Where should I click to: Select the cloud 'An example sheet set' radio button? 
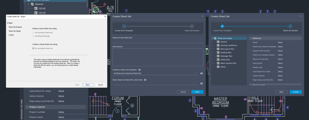(33, 49)
